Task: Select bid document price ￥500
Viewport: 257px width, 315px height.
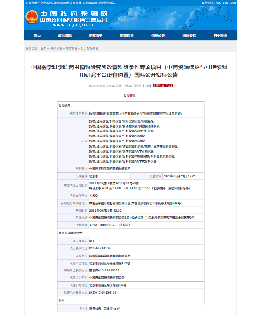Action: coord(94,195)
